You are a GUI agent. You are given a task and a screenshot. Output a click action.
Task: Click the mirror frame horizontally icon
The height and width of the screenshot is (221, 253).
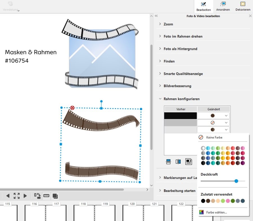(178, 162)
